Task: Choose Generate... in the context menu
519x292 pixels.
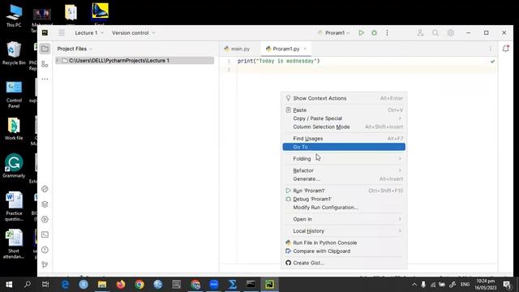Action: [344, 178]
